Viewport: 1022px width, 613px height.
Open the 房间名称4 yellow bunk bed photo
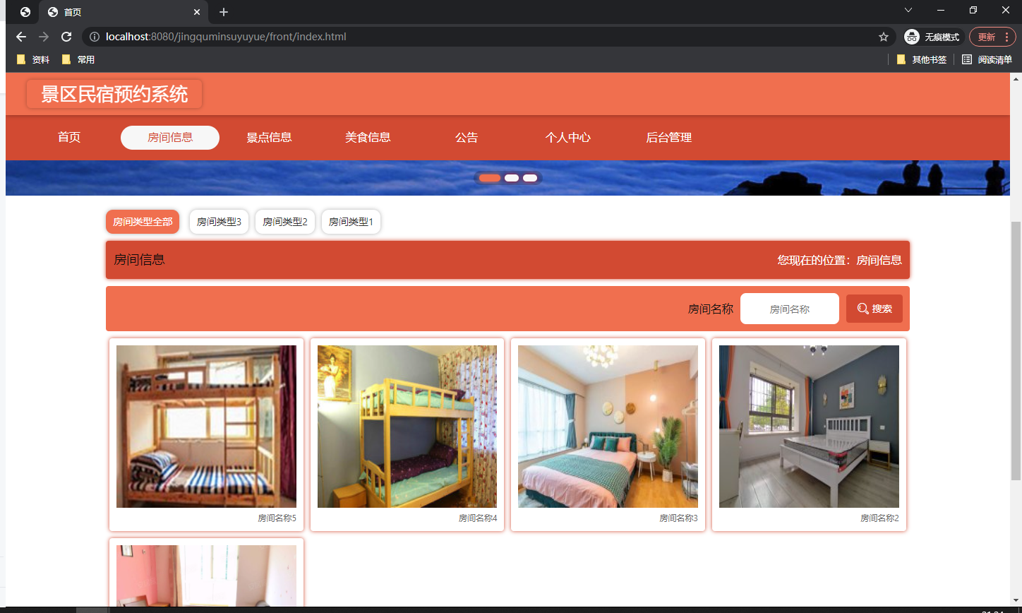click(407, 427)
